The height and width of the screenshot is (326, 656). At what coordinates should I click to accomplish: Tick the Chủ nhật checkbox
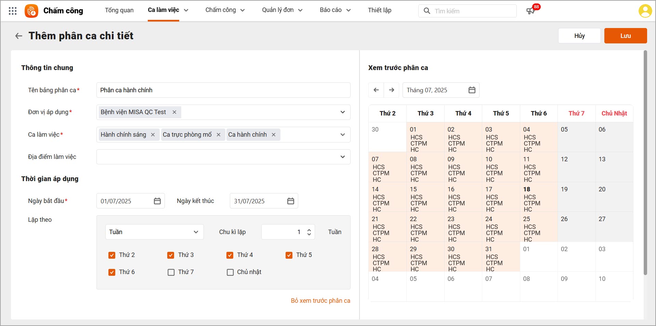pos(230,272)
